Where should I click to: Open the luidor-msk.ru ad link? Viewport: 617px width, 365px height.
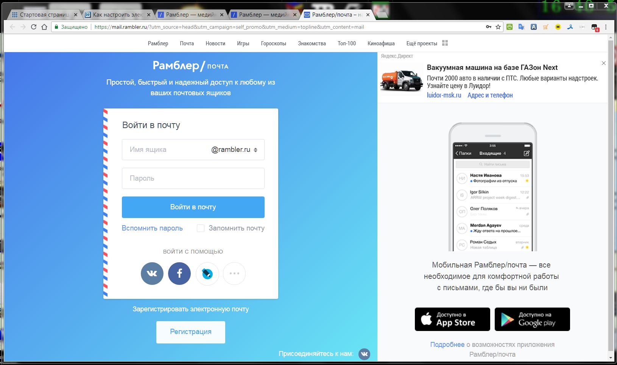coord(444,95)
